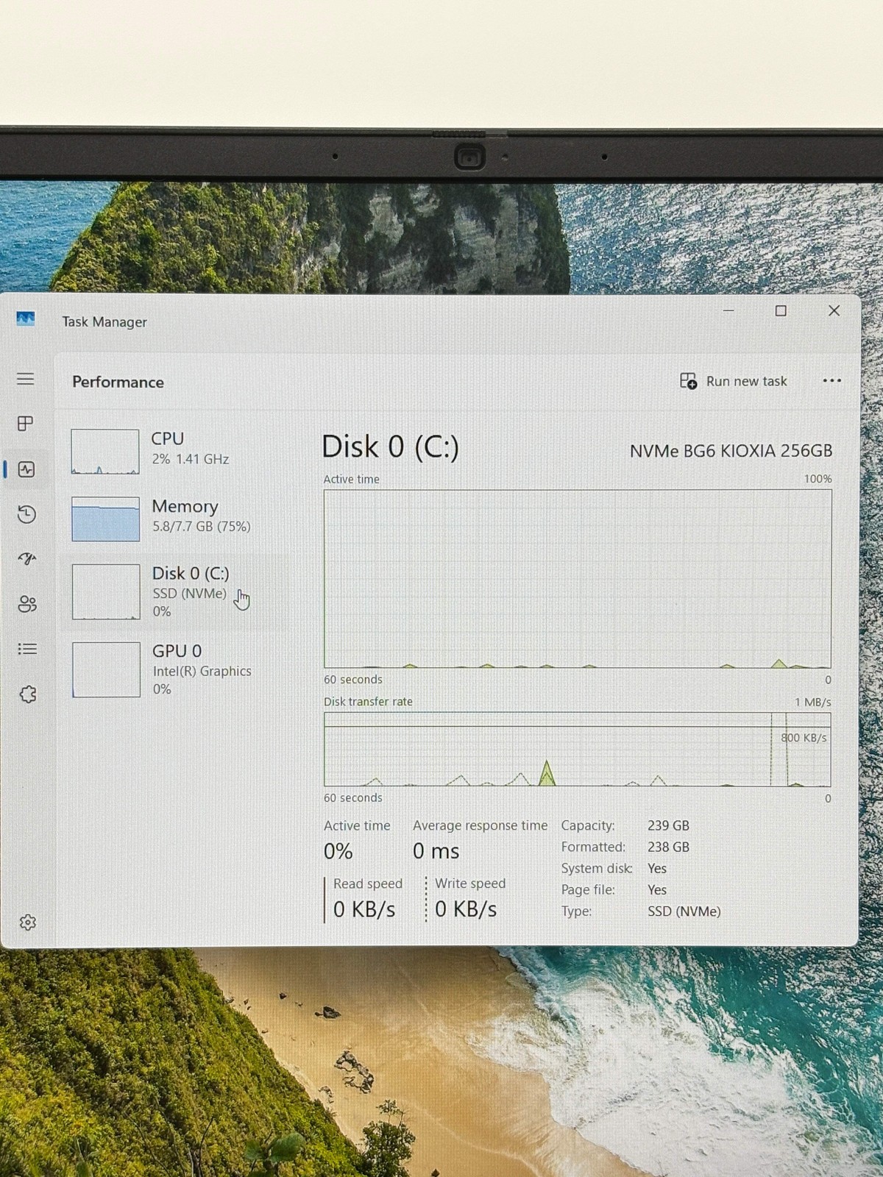
Task: Open the hamburger navigation menu
Action: click(x=26, y=379)
